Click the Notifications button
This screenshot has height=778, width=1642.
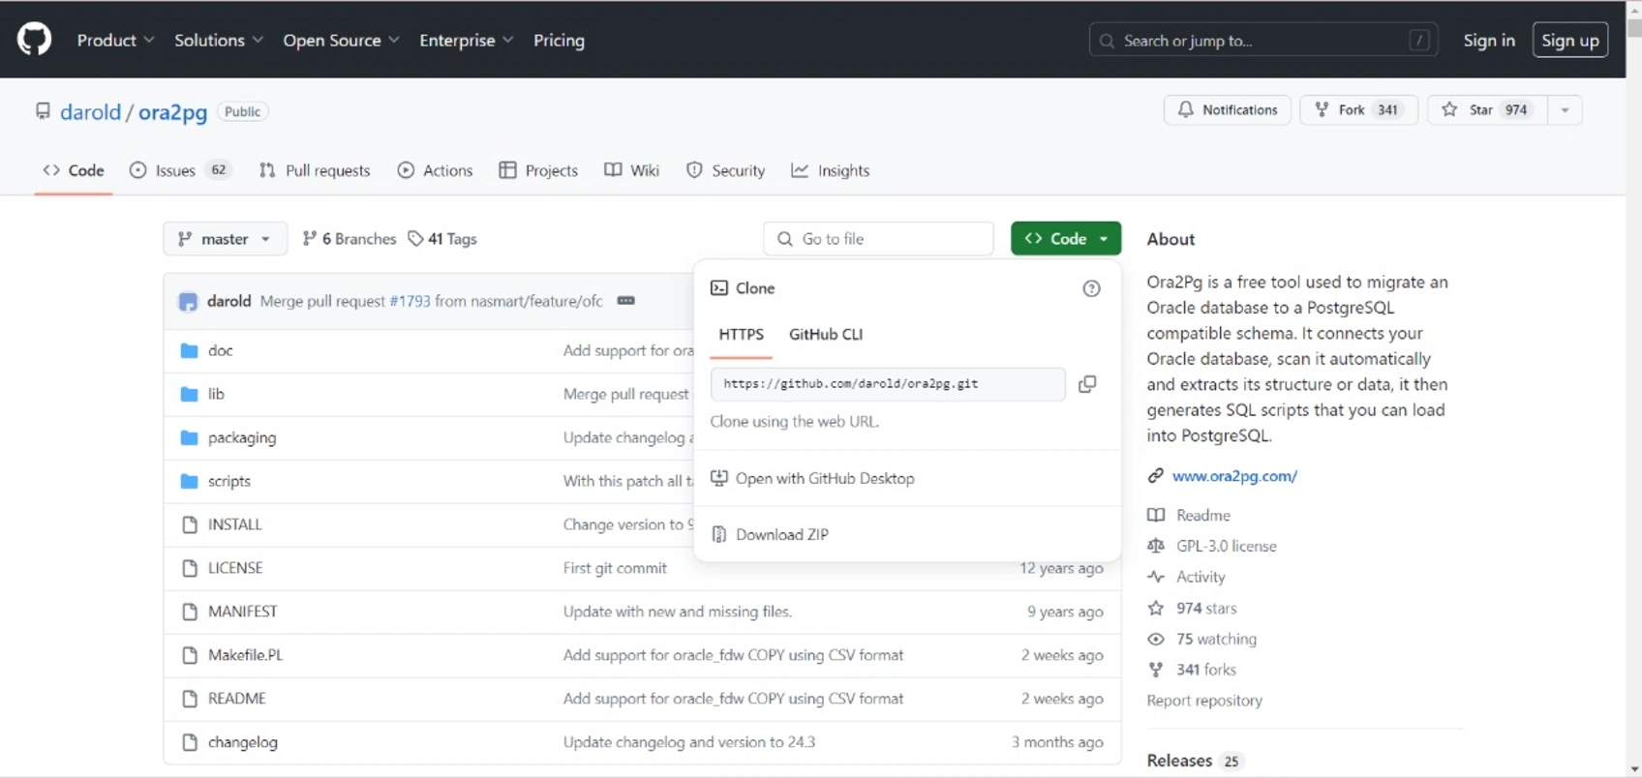coord(1228,109)
